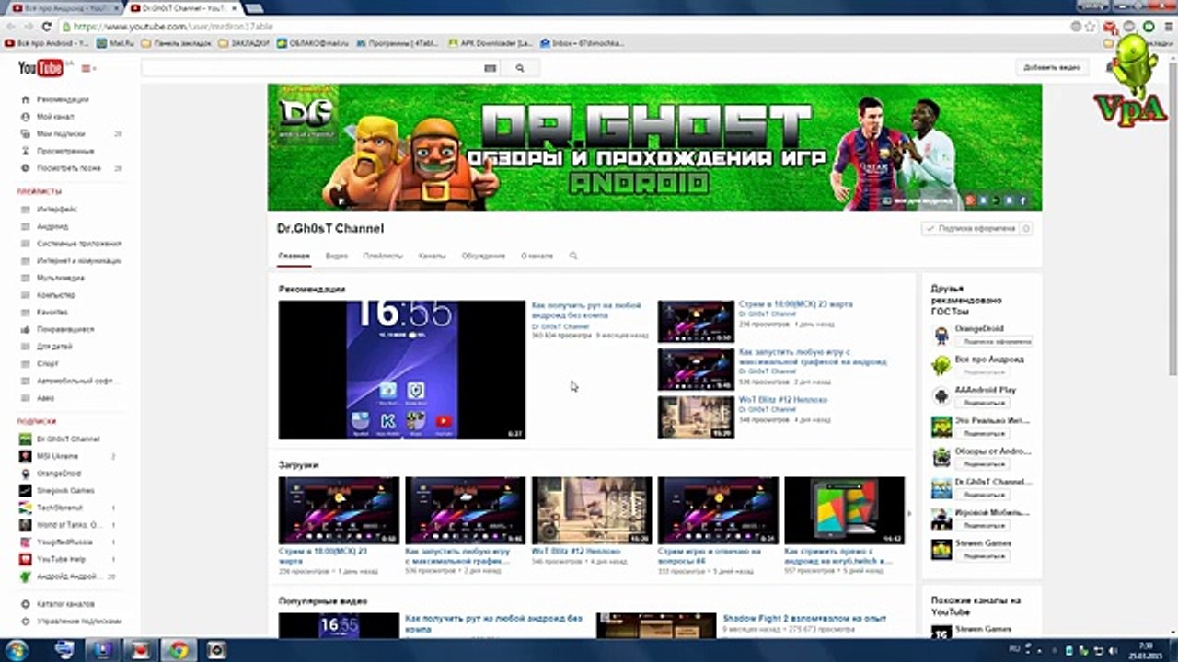1178x662 pixels.
Task: Open the Панель закладок bookmarks folder
Action: tap(176, 42)
